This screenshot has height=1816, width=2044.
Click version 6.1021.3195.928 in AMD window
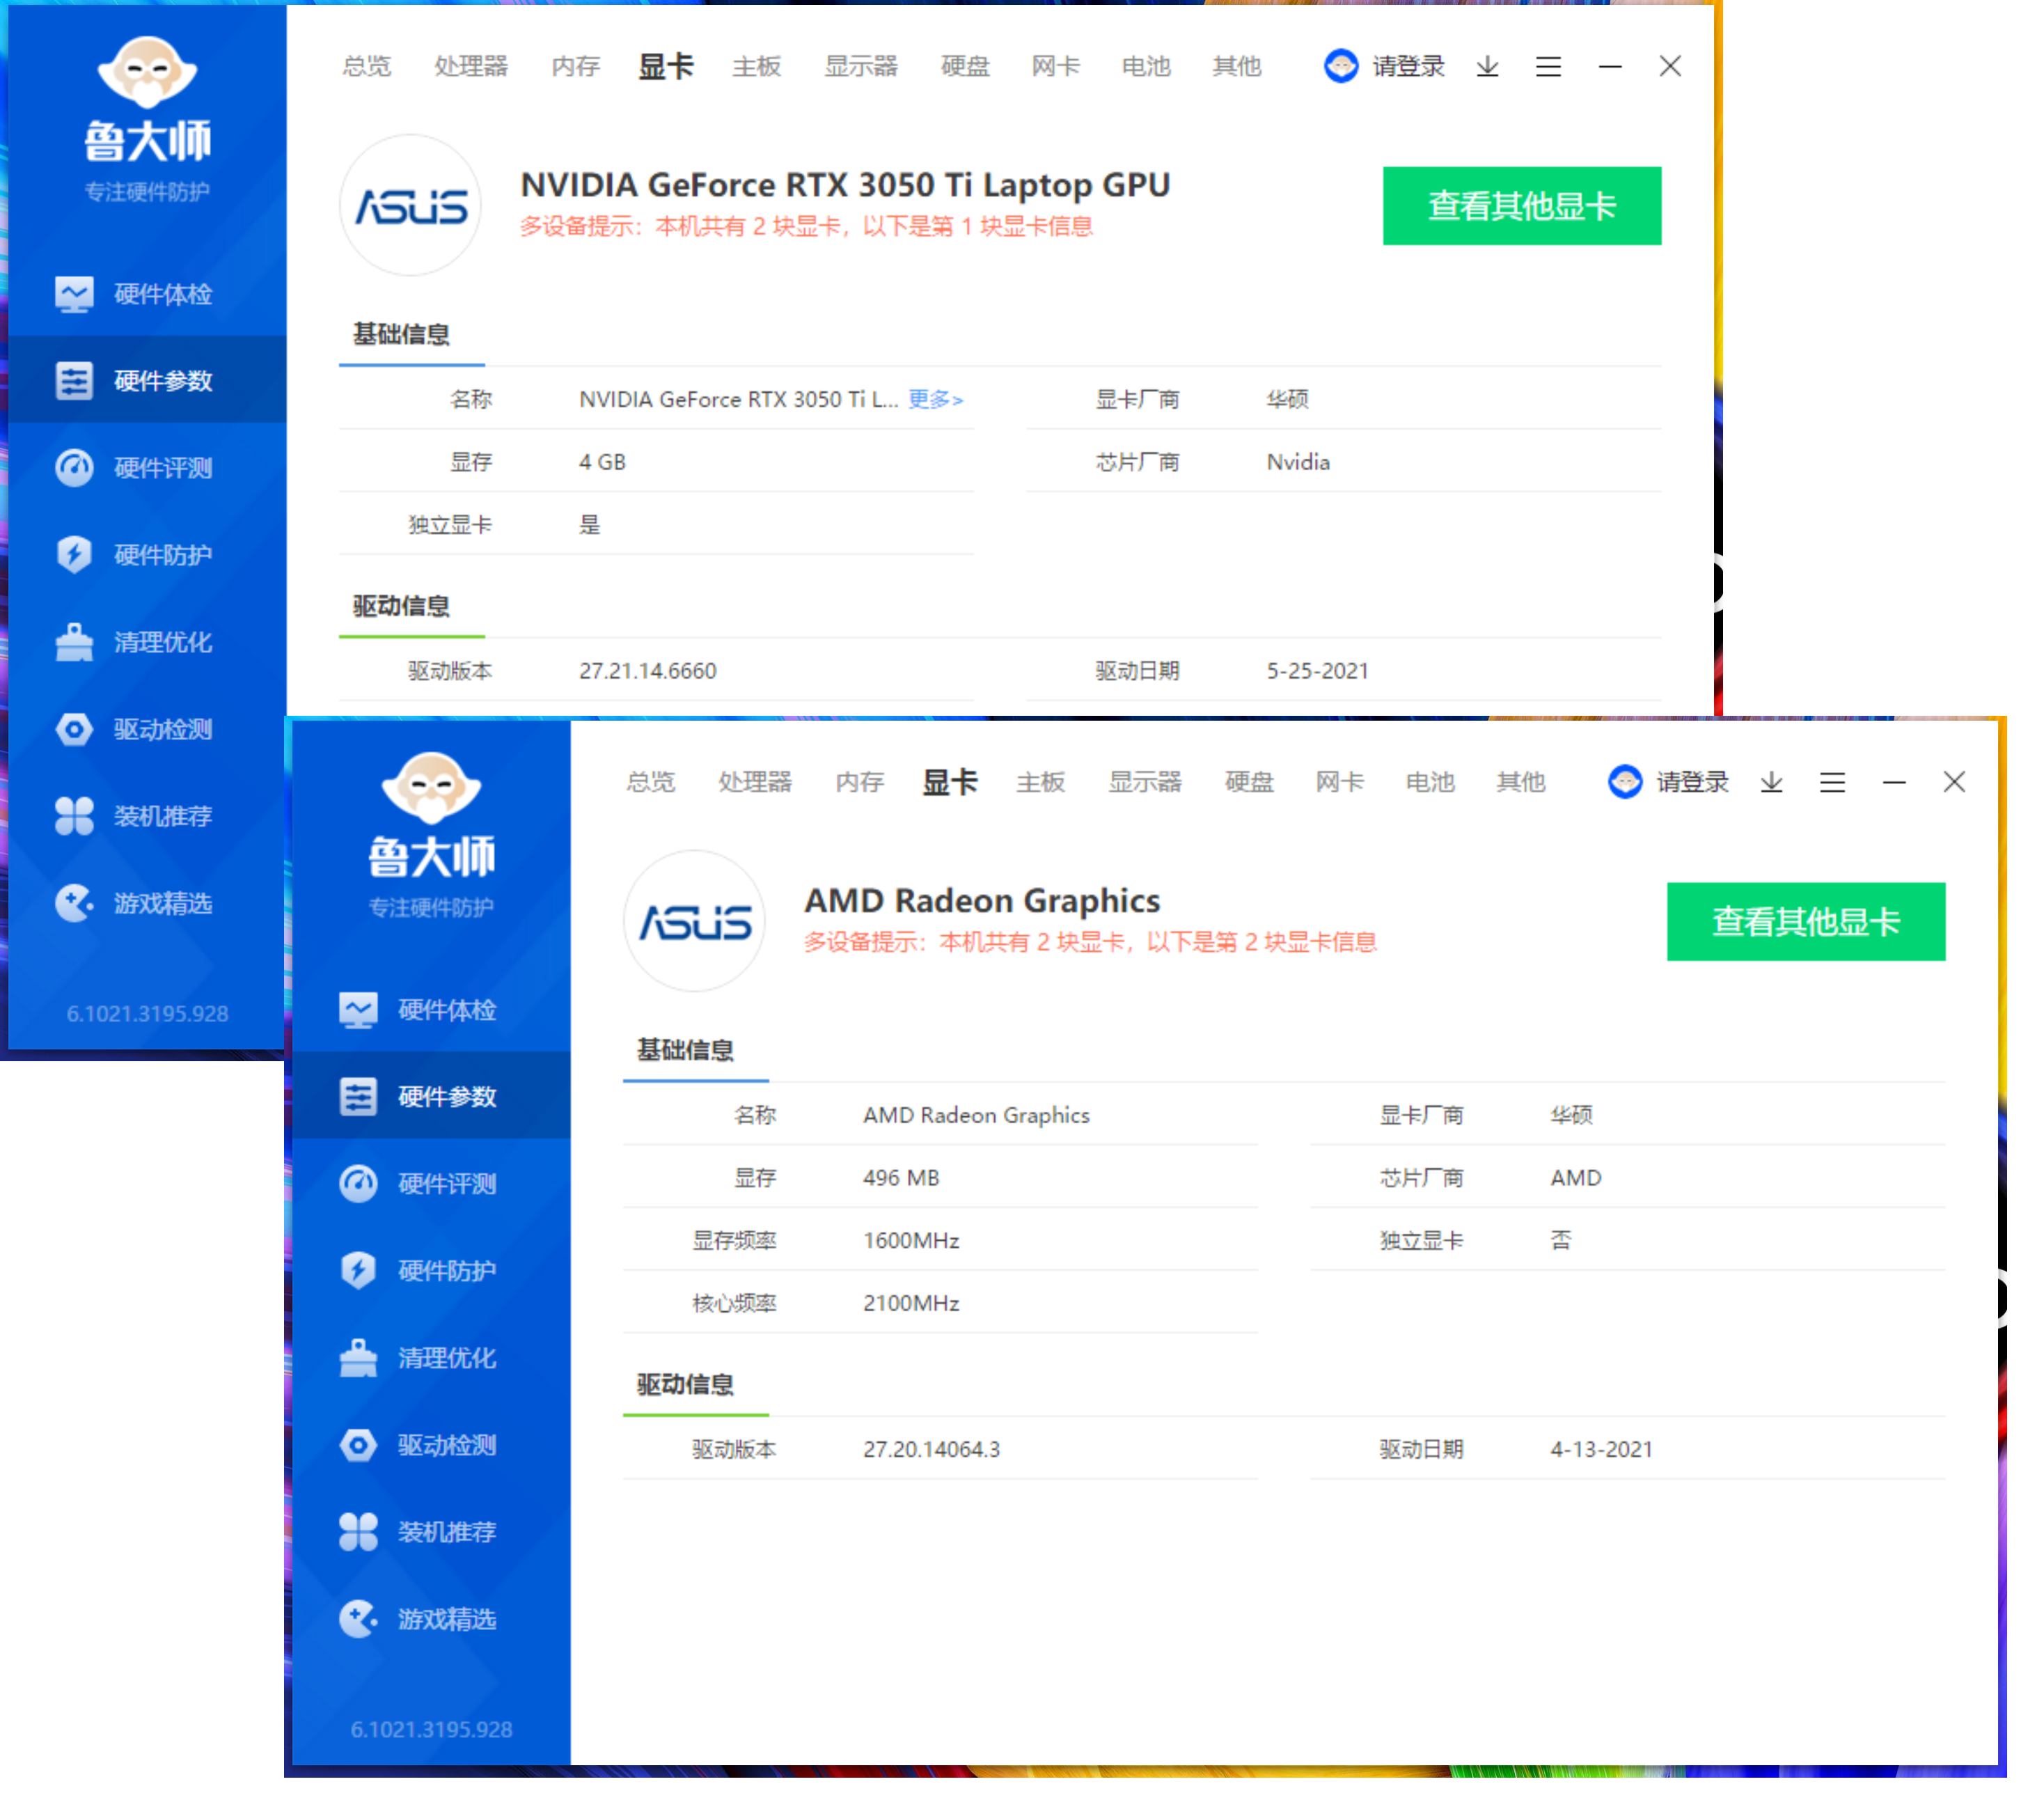pyautogui.click(x=432, y=1730)
